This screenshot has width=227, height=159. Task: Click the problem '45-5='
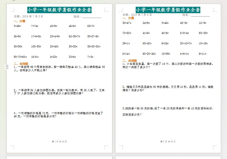coord(184,23)
